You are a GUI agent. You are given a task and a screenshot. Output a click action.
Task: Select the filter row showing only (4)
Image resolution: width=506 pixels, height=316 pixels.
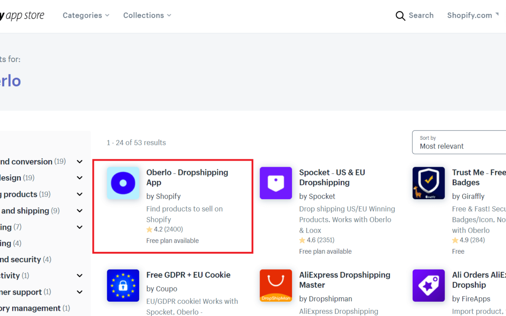click(x=11, y=243)
